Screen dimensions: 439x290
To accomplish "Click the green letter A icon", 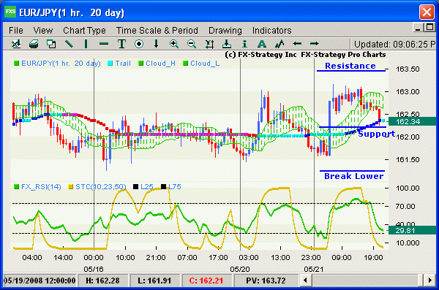I will [x=262, y=44].
